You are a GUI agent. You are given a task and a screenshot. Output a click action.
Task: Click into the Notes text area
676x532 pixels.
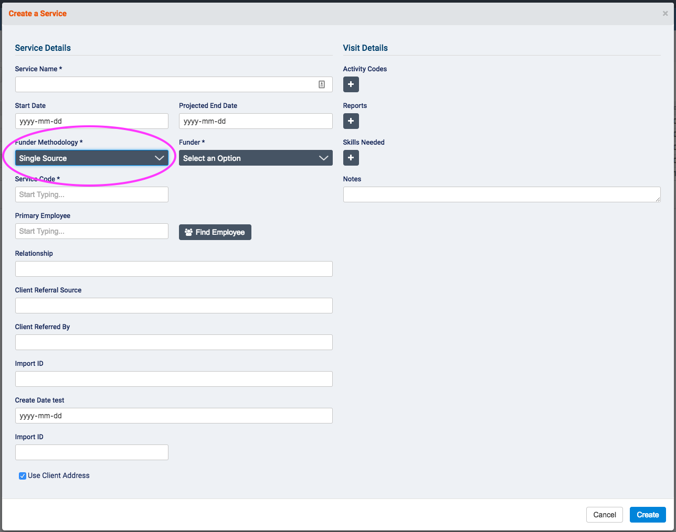tap(501, 194)
